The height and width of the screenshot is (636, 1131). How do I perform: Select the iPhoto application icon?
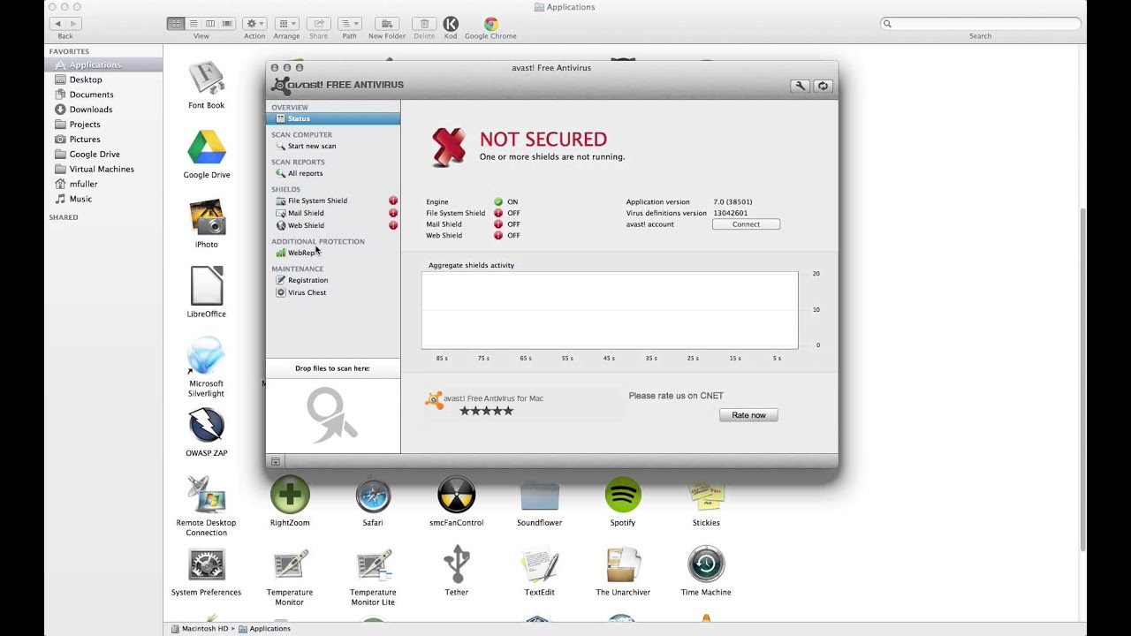(207, 217)
